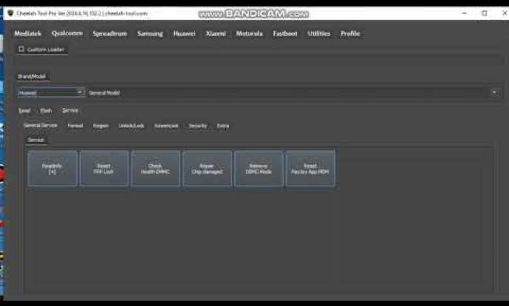Switch to the Fastboot tab

(285, 34)
